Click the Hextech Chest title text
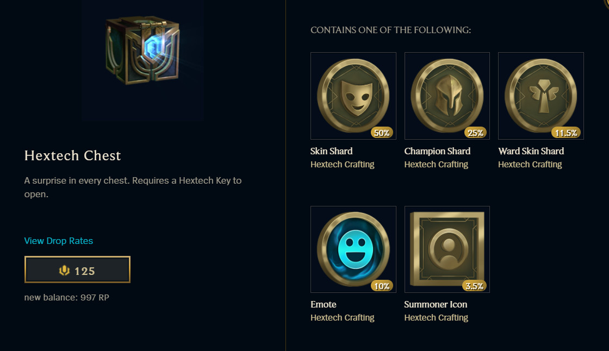 73,155
